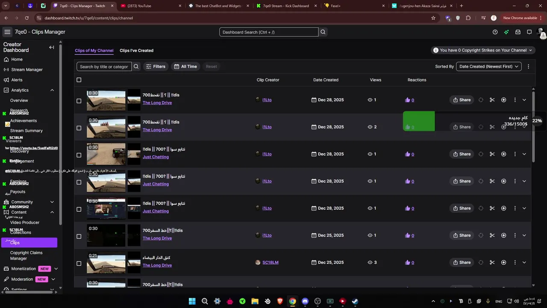Open Chrome's extensions puzzle icon
Viewport: 547px width, 308px height.
pyautogui.click(x=468, y=18)
